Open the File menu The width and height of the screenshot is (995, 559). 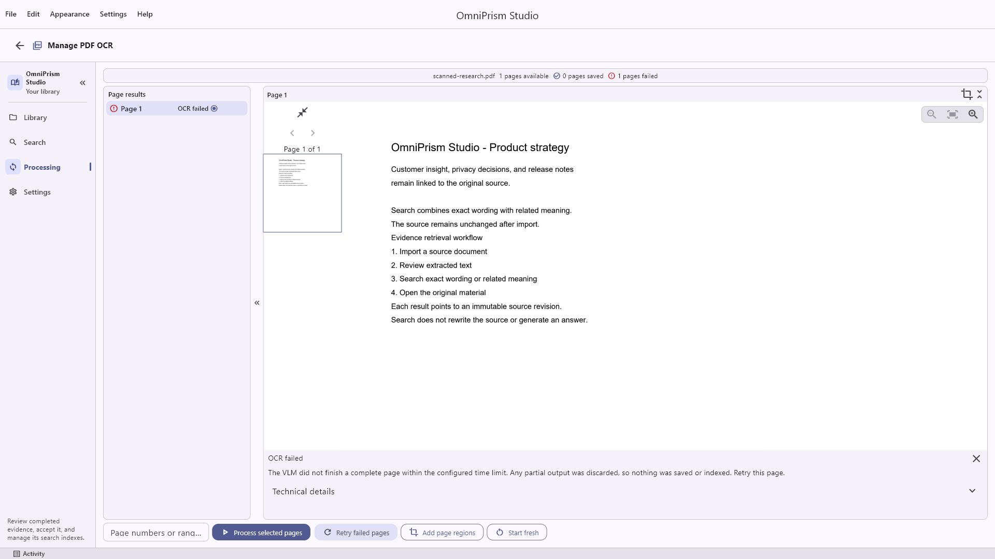pyautogui.click(x=11, y=14)
